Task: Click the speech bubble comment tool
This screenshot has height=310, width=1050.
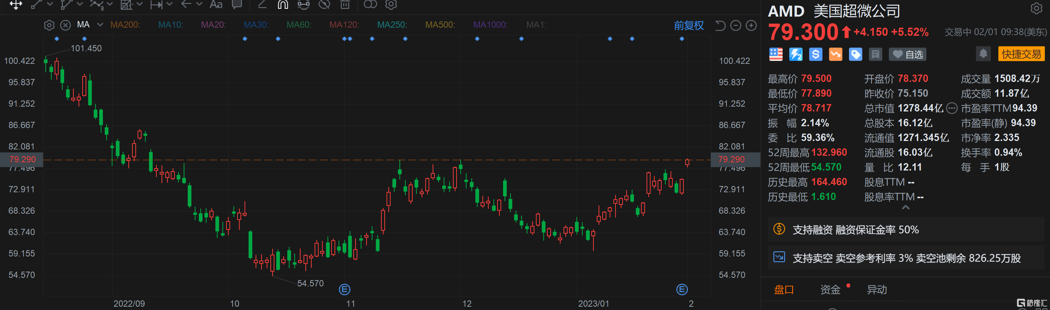Action: (x=237, y=4)
